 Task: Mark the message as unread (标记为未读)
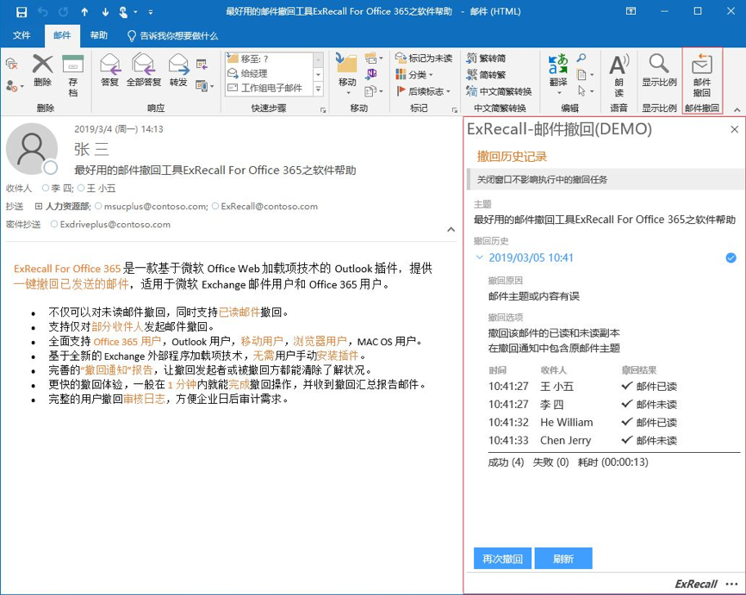[424, 59]
